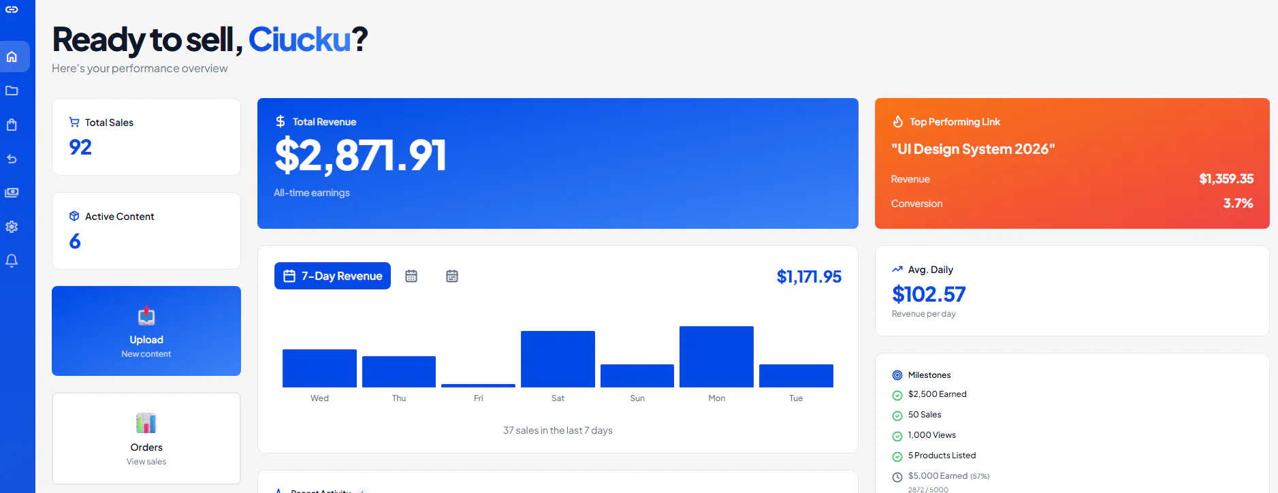Image resolution: width=1278 pixels, height=493 pixels.
Task: Click the Mon bar in the revenue chart
Action: click(x=716, y=357)
